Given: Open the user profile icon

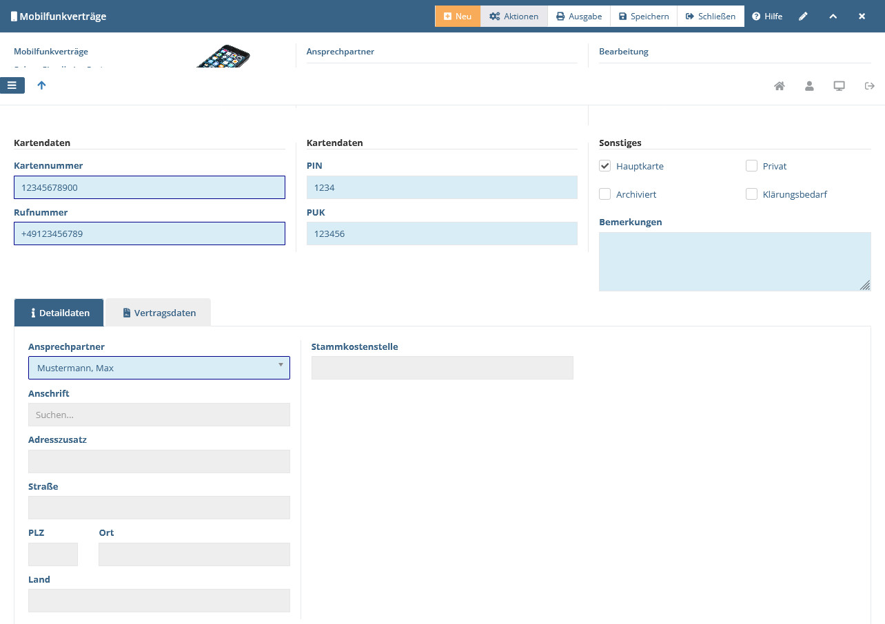Looking at the screenshot, I should 809,86.
